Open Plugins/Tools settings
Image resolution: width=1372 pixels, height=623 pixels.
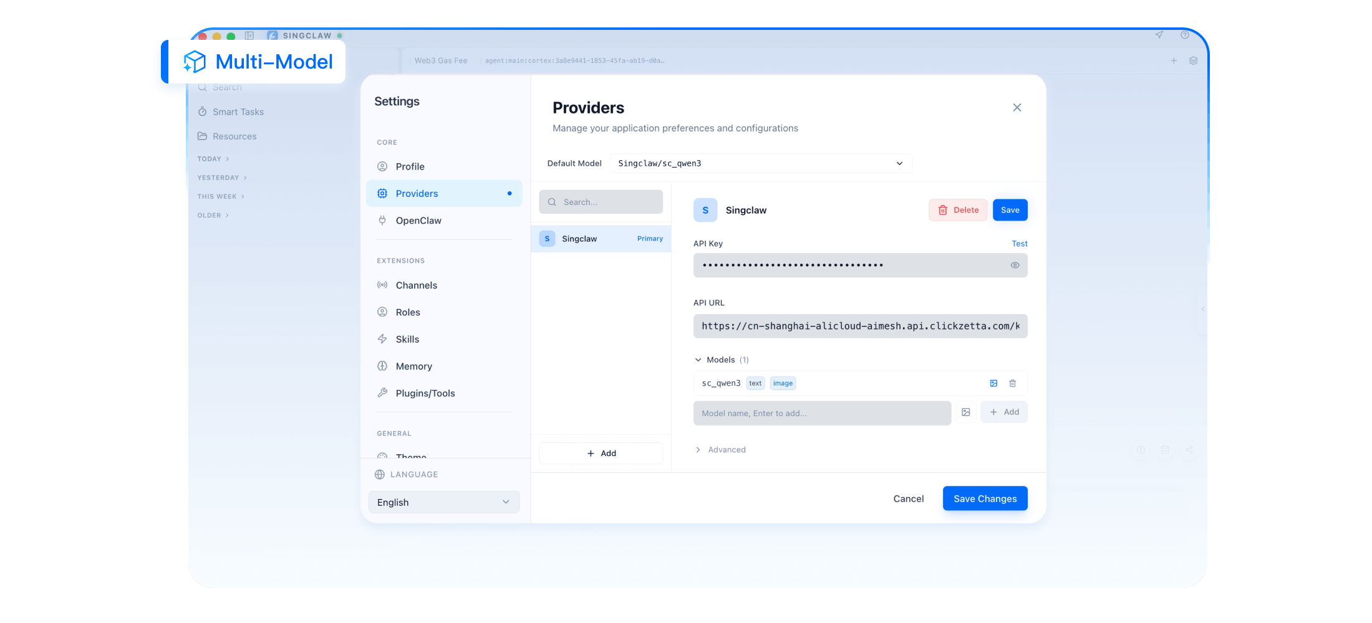coord(425,393)
